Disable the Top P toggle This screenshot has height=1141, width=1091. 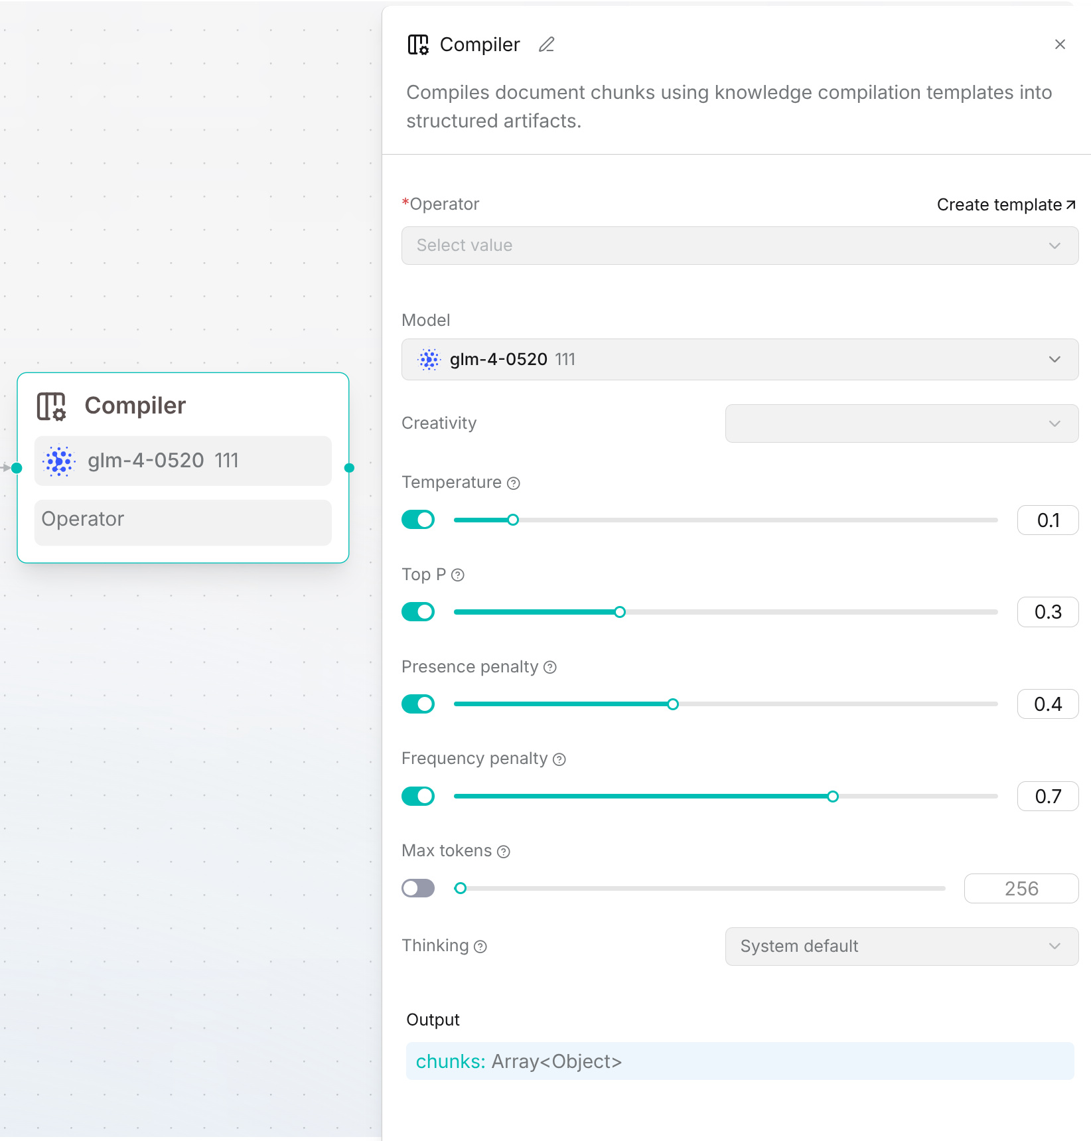418,612
